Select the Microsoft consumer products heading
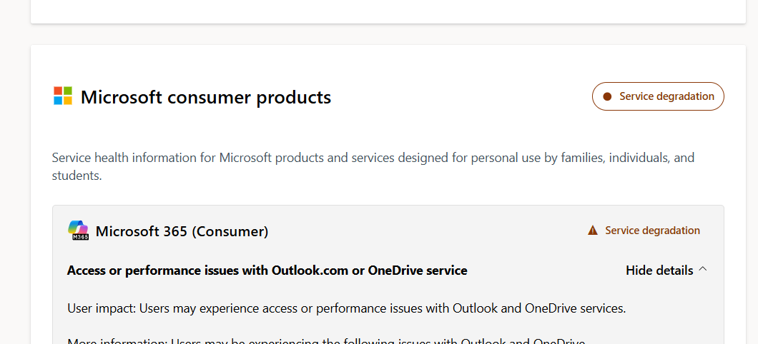This screenshot has width=758, height=344. pyautogui.click(x=206, y=97)
